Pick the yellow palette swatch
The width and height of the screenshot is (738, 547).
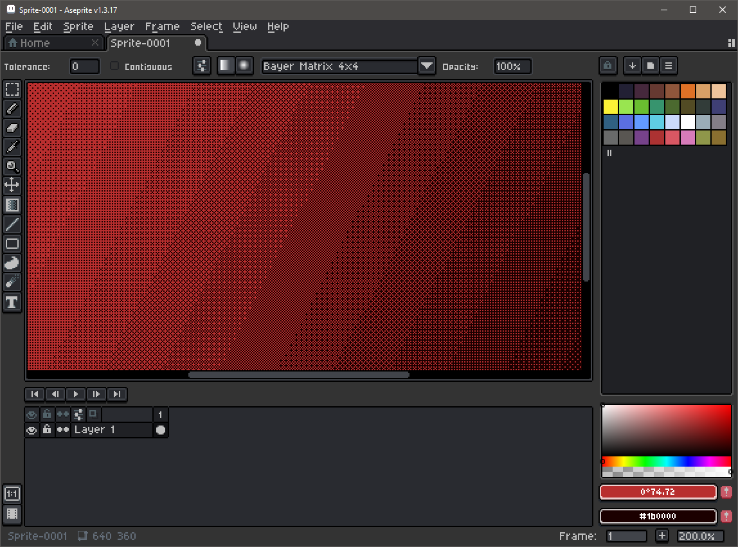[611, 107]
